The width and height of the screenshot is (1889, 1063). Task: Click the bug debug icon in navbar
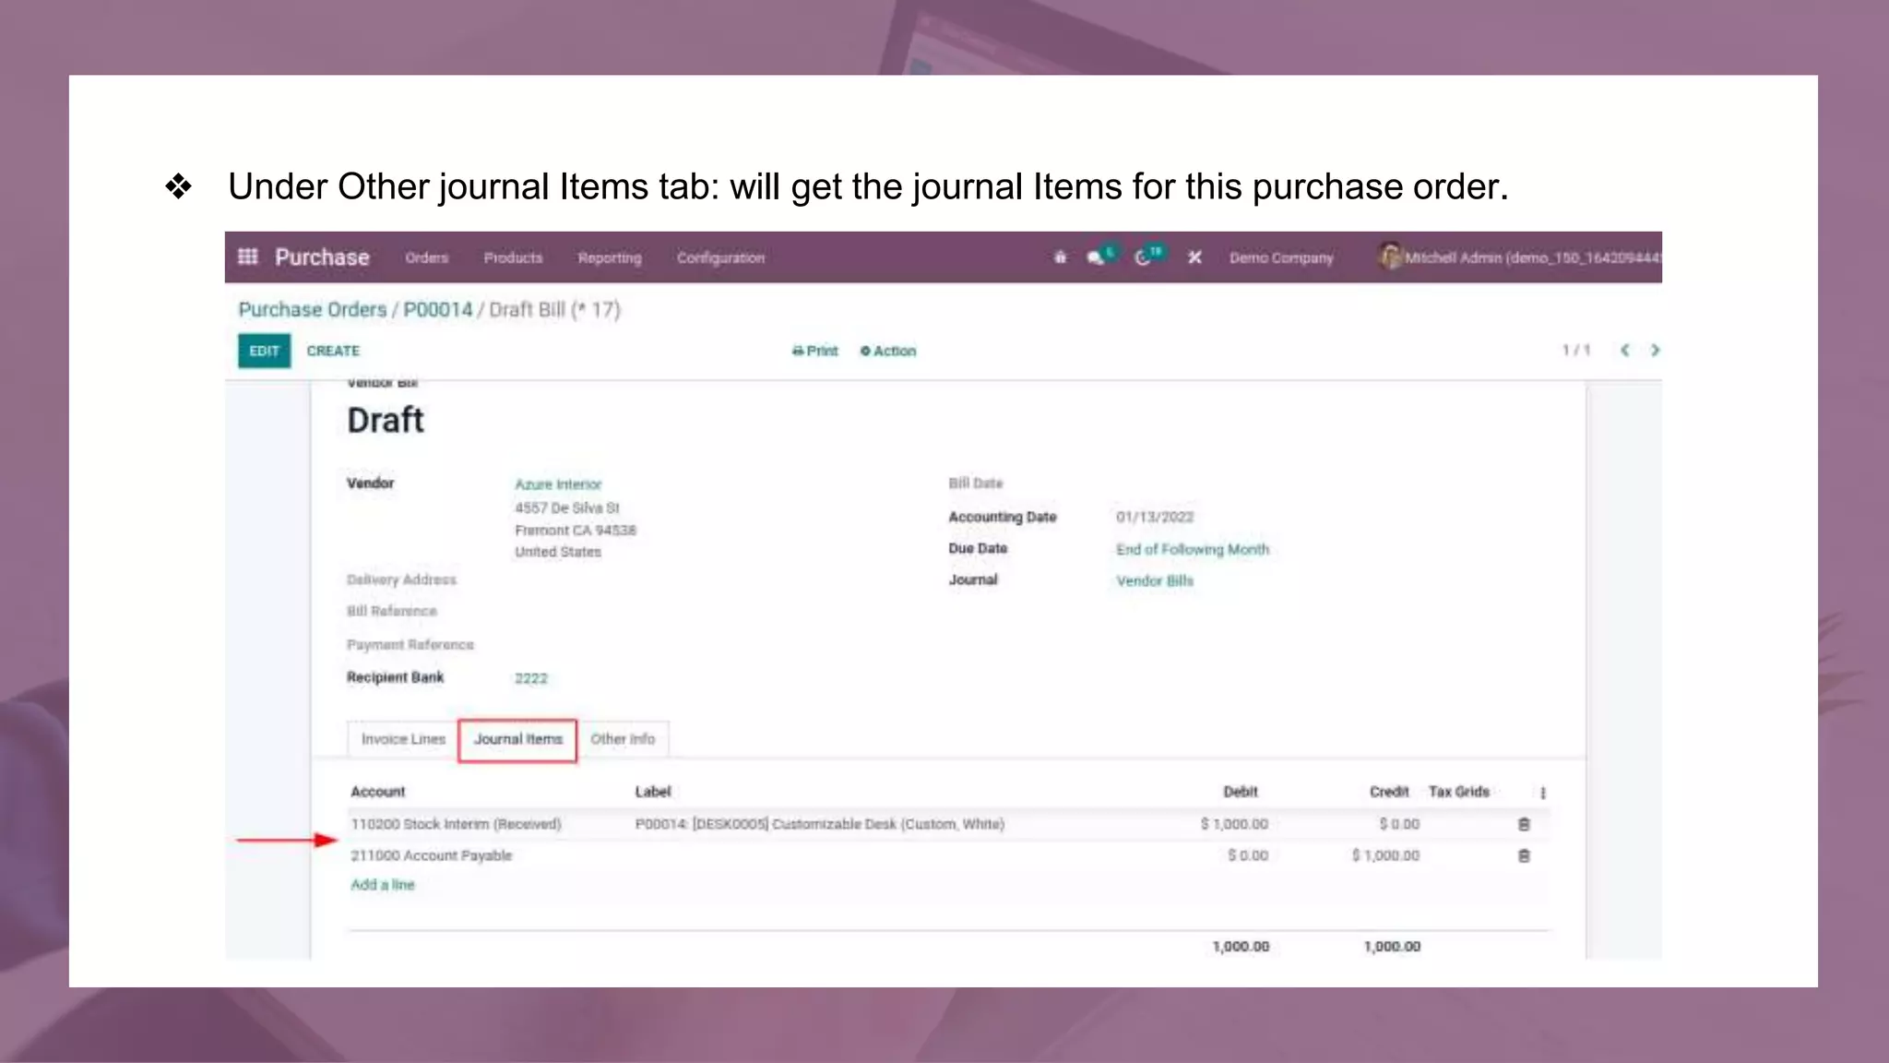[1060, 257]
